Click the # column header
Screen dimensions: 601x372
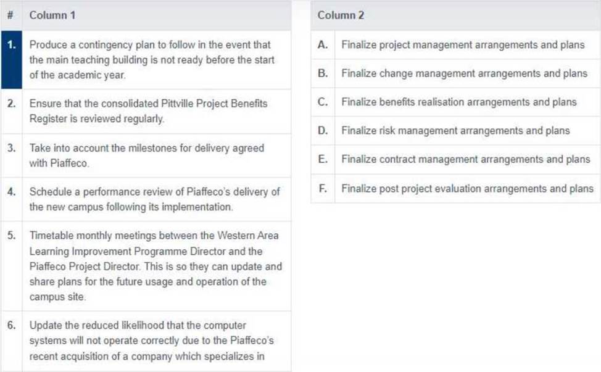(x=12, y=15)
